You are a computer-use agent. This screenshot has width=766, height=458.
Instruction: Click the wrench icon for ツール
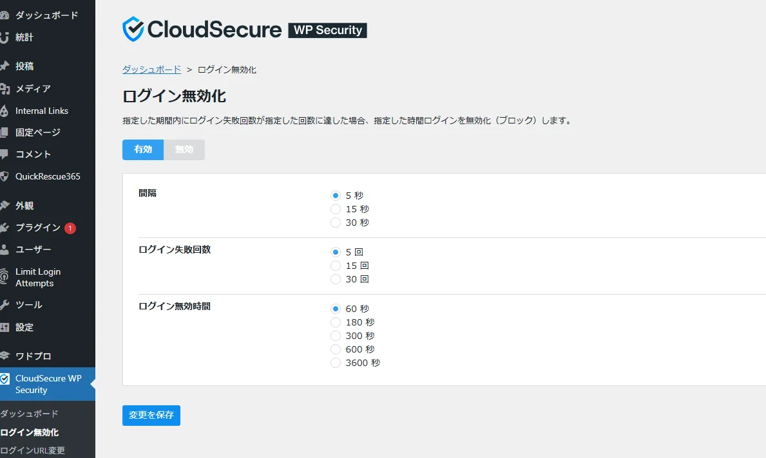5,306
